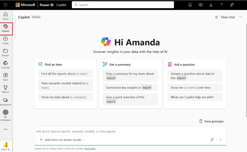Click the Get a summary heading
Image resolution: width=247 pixels, height=152 pixels.
[x=120, y=65]
